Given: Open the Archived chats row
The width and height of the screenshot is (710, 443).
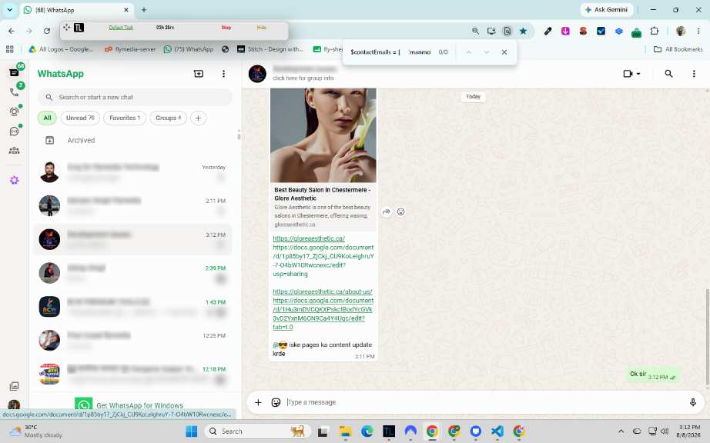Looking at the screenshot, I should pos(135,141).
